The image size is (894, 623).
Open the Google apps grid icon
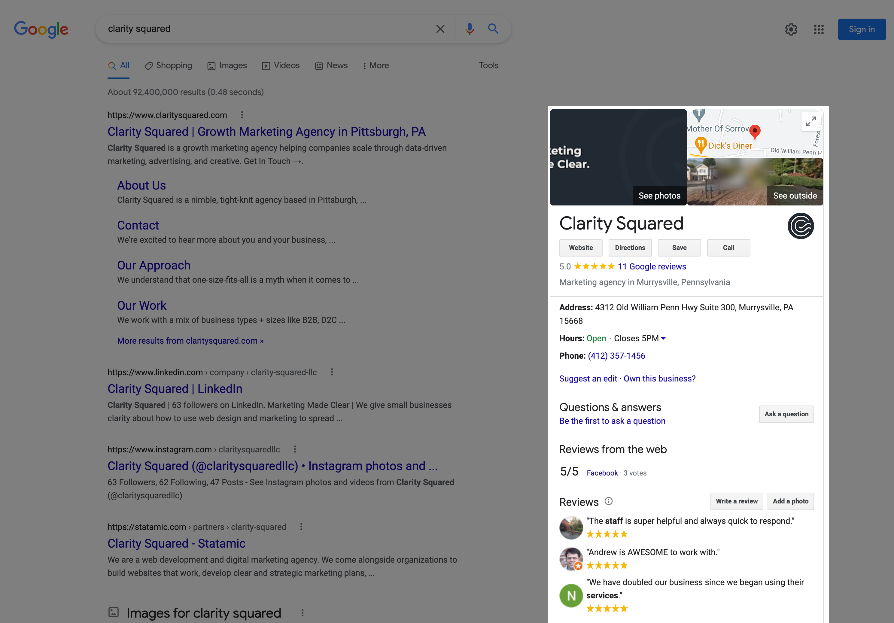click(819, 29)
